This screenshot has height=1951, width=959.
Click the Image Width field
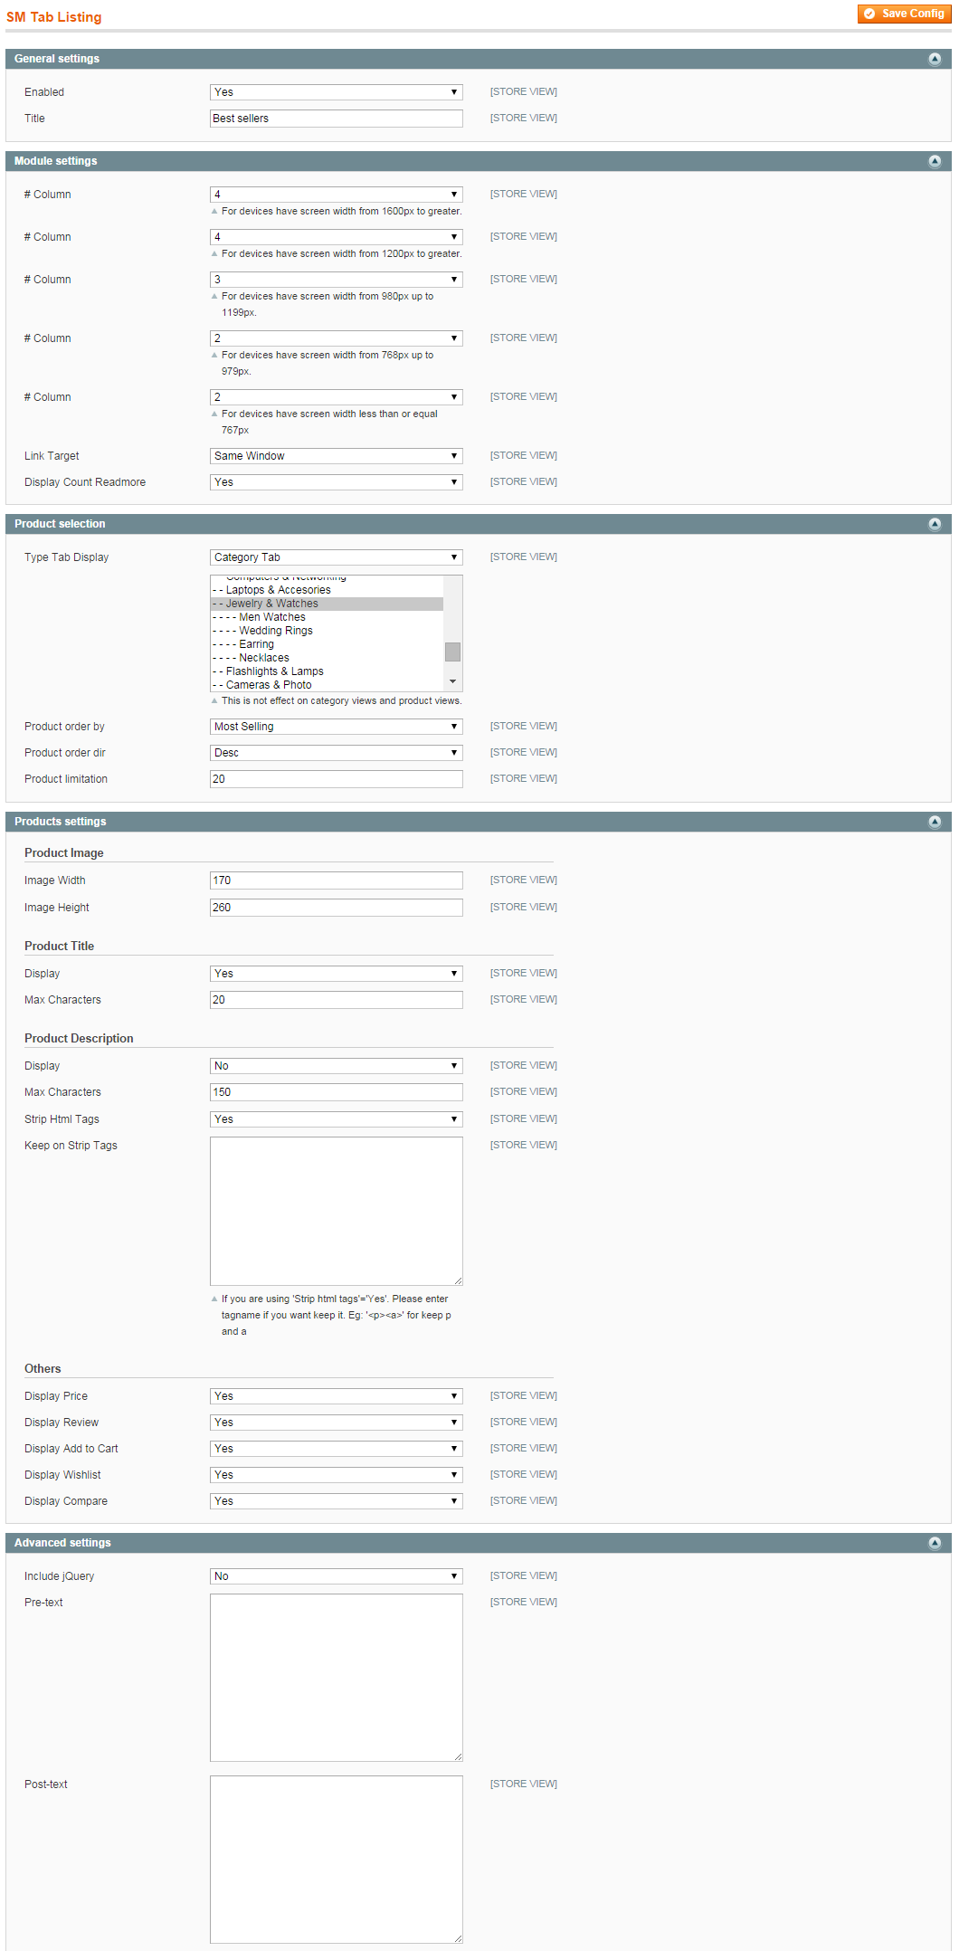point(337,880)
